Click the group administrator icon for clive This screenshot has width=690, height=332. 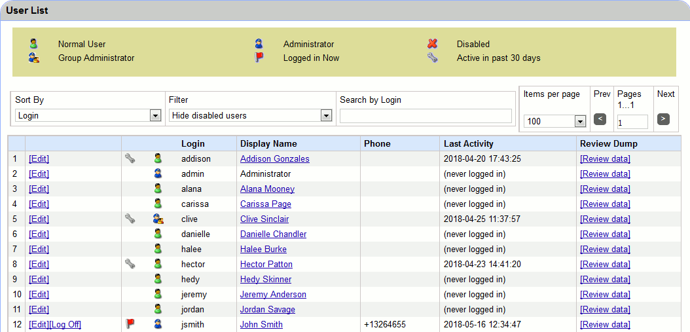[158, 219]
